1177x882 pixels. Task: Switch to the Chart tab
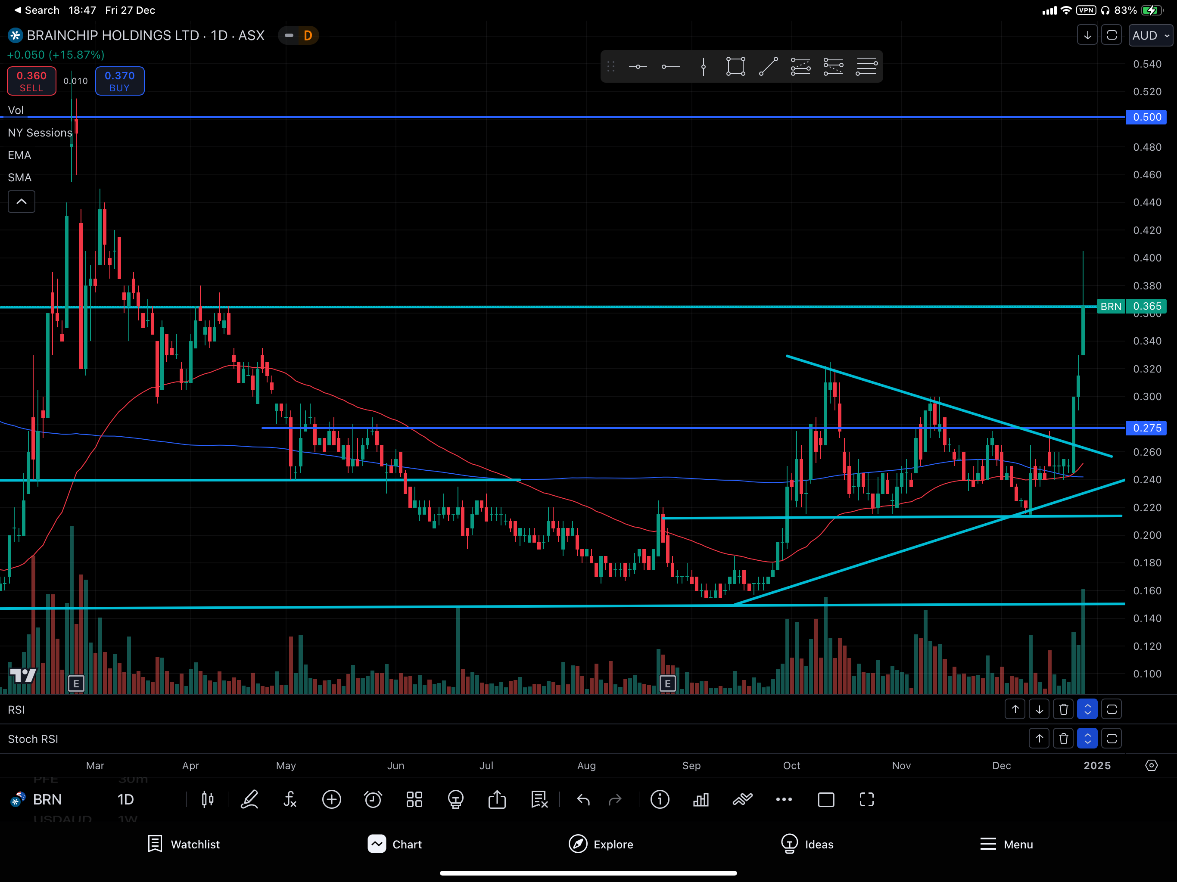[x=395, y=844]
